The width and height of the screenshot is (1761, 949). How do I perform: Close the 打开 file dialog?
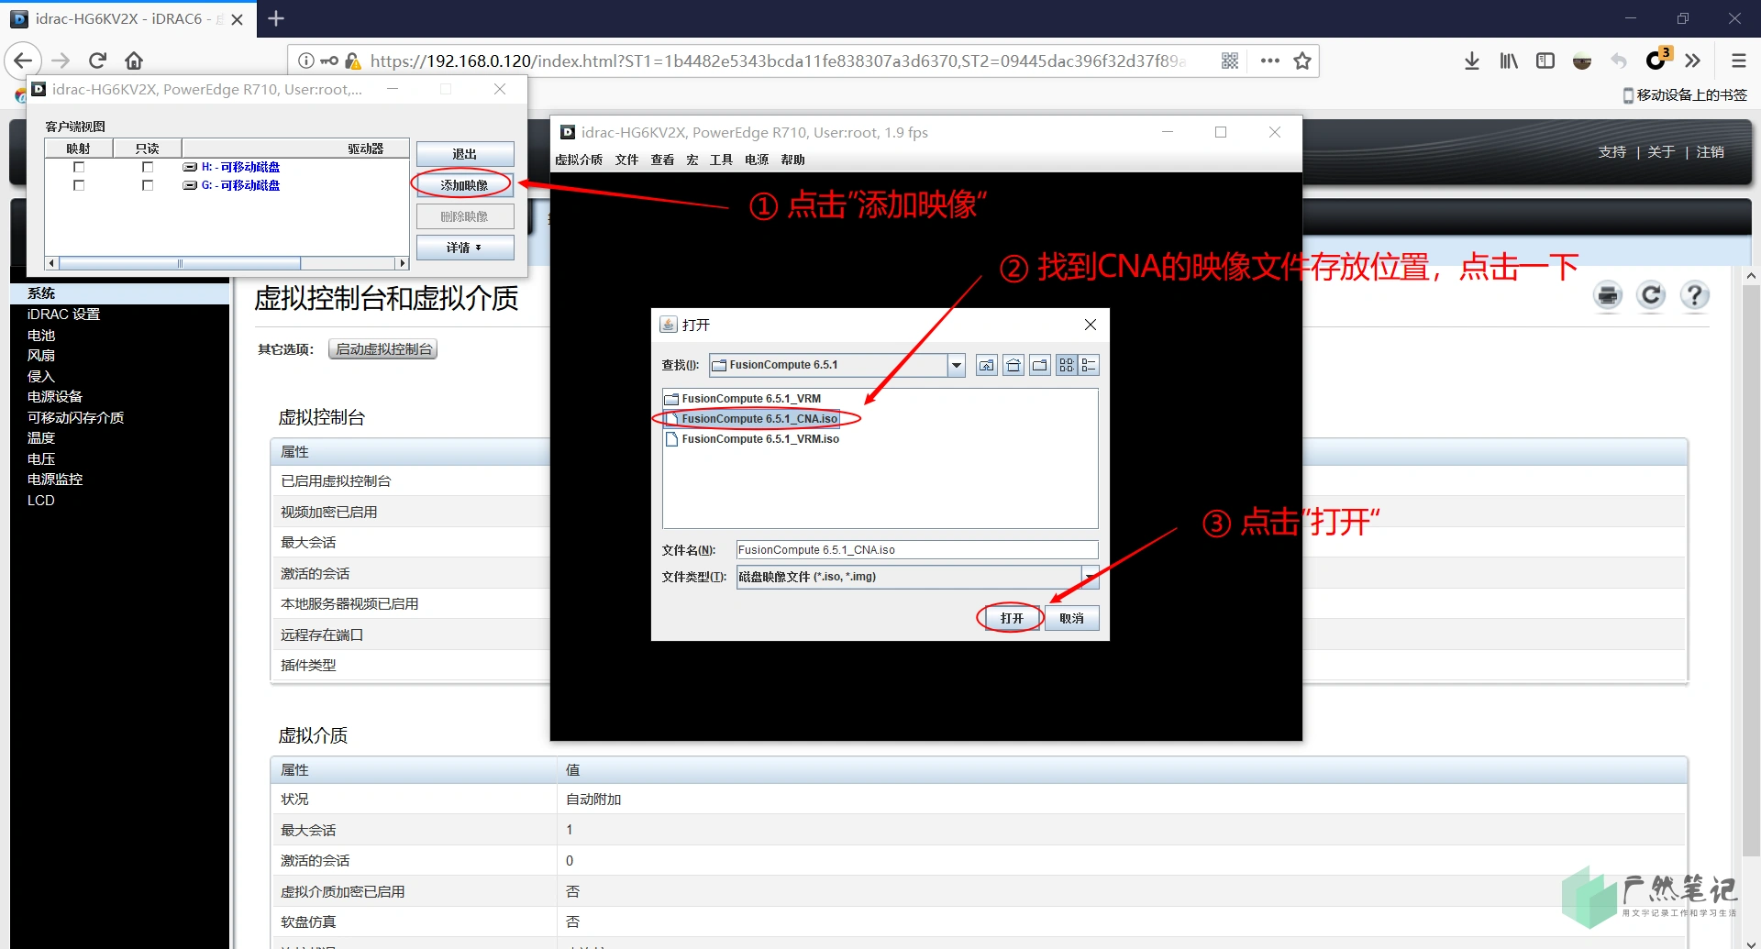pyautogui.click(x=1091, y=325)
